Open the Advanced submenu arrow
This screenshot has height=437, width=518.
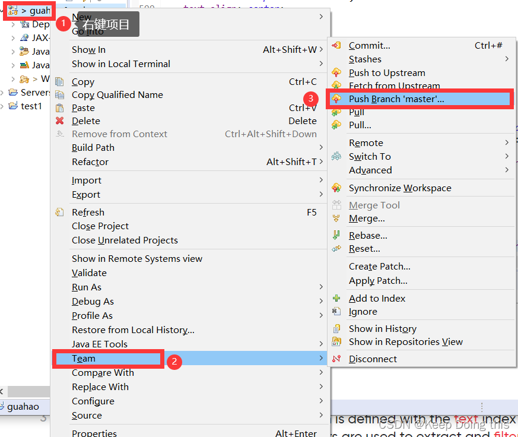coord(507,170)
